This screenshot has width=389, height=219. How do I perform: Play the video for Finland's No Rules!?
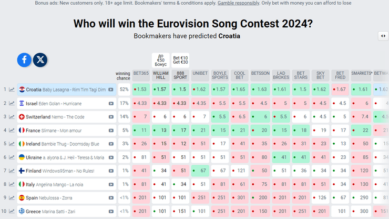111,171
